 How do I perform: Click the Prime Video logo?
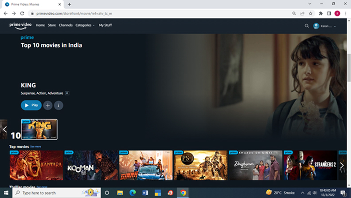[x=20, y=26]
